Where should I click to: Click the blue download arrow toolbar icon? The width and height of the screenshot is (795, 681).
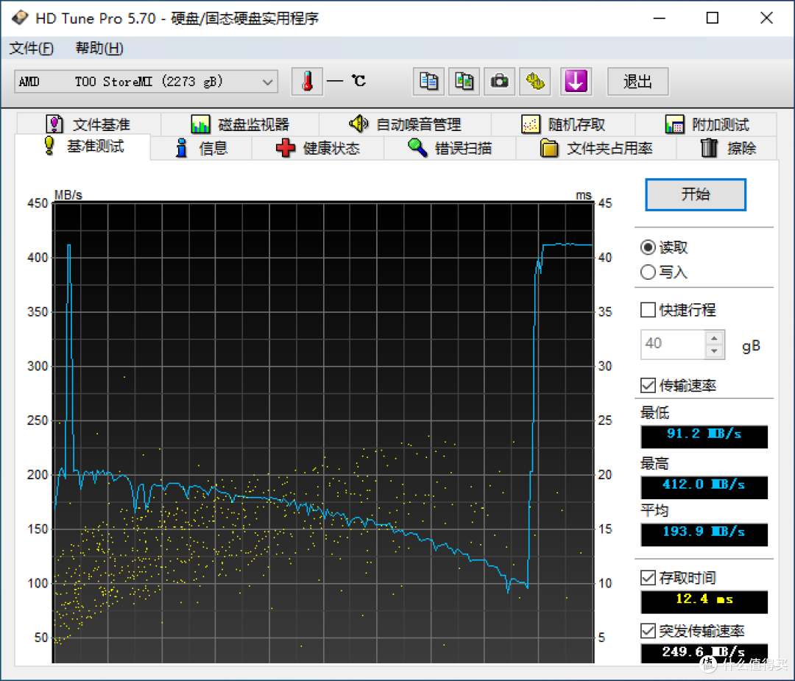point(576,81)
